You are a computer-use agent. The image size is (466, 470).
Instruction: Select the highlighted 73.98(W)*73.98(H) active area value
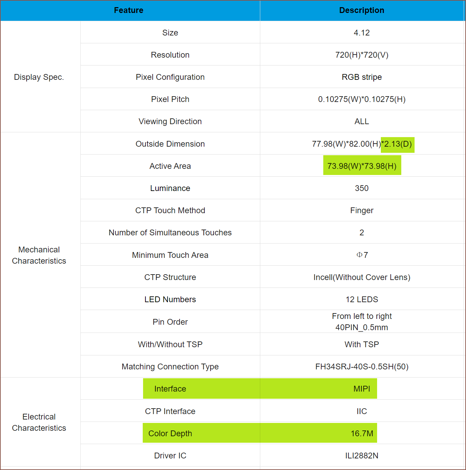click(x=362, y=166)
